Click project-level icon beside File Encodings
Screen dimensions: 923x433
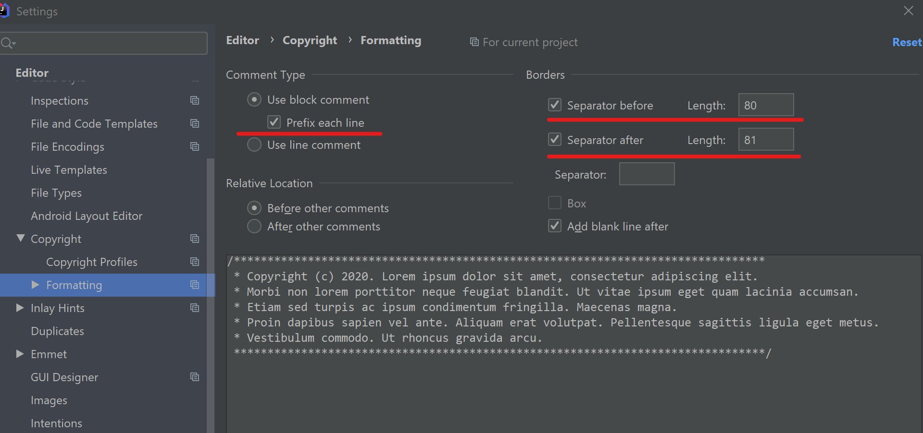coord(195,146)
